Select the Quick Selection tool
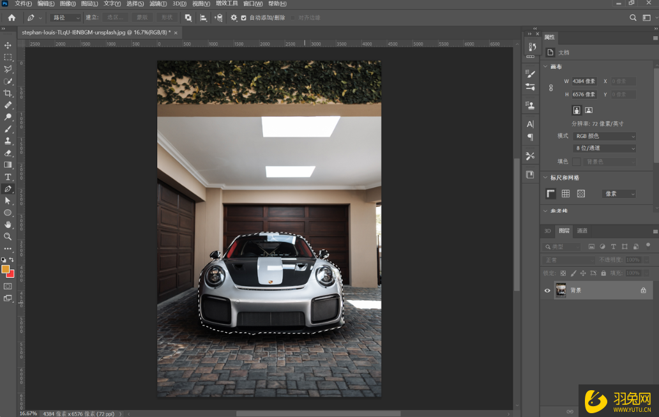Viewport: 659px width, 417px height. [8, 81]
